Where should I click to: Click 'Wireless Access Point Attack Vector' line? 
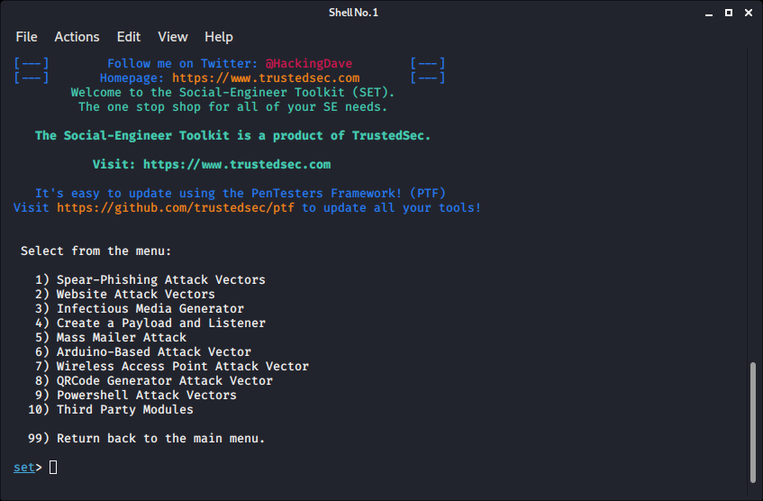(172, 366)
